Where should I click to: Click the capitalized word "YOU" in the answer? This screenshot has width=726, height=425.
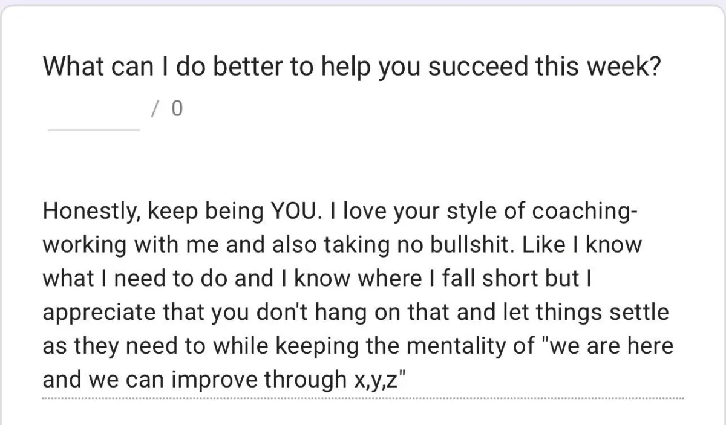pos(291,212)
